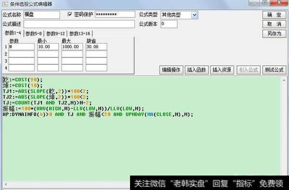Click the 确定 button

click(274, 15)
